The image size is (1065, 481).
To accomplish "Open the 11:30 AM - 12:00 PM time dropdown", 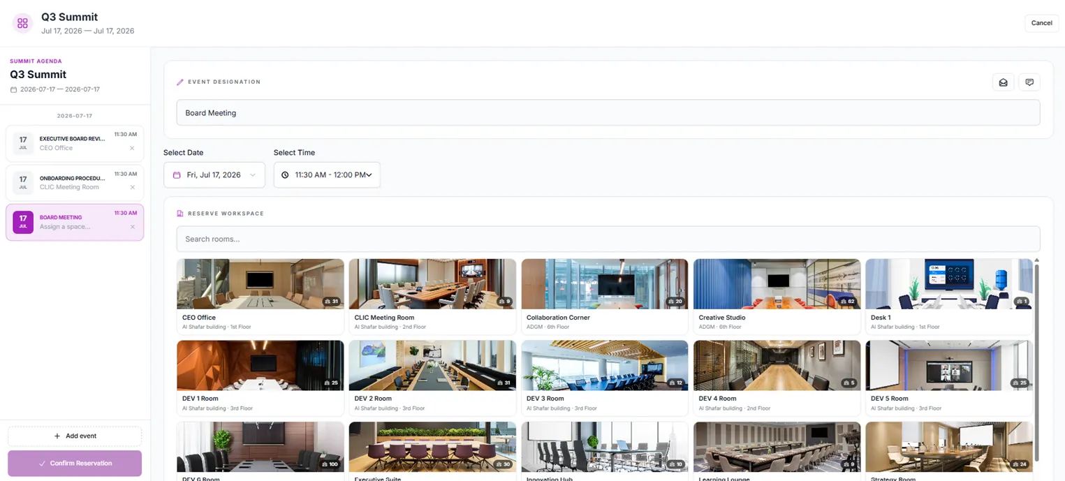I will [327, 175].
